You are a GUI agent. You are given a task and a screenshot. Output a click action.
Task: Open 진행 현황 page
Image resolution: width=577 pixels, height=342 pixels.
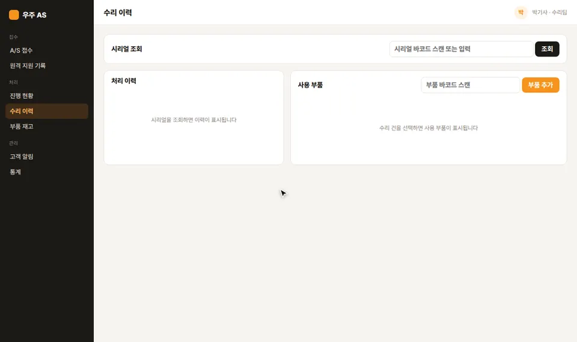[x=47, y=96]
